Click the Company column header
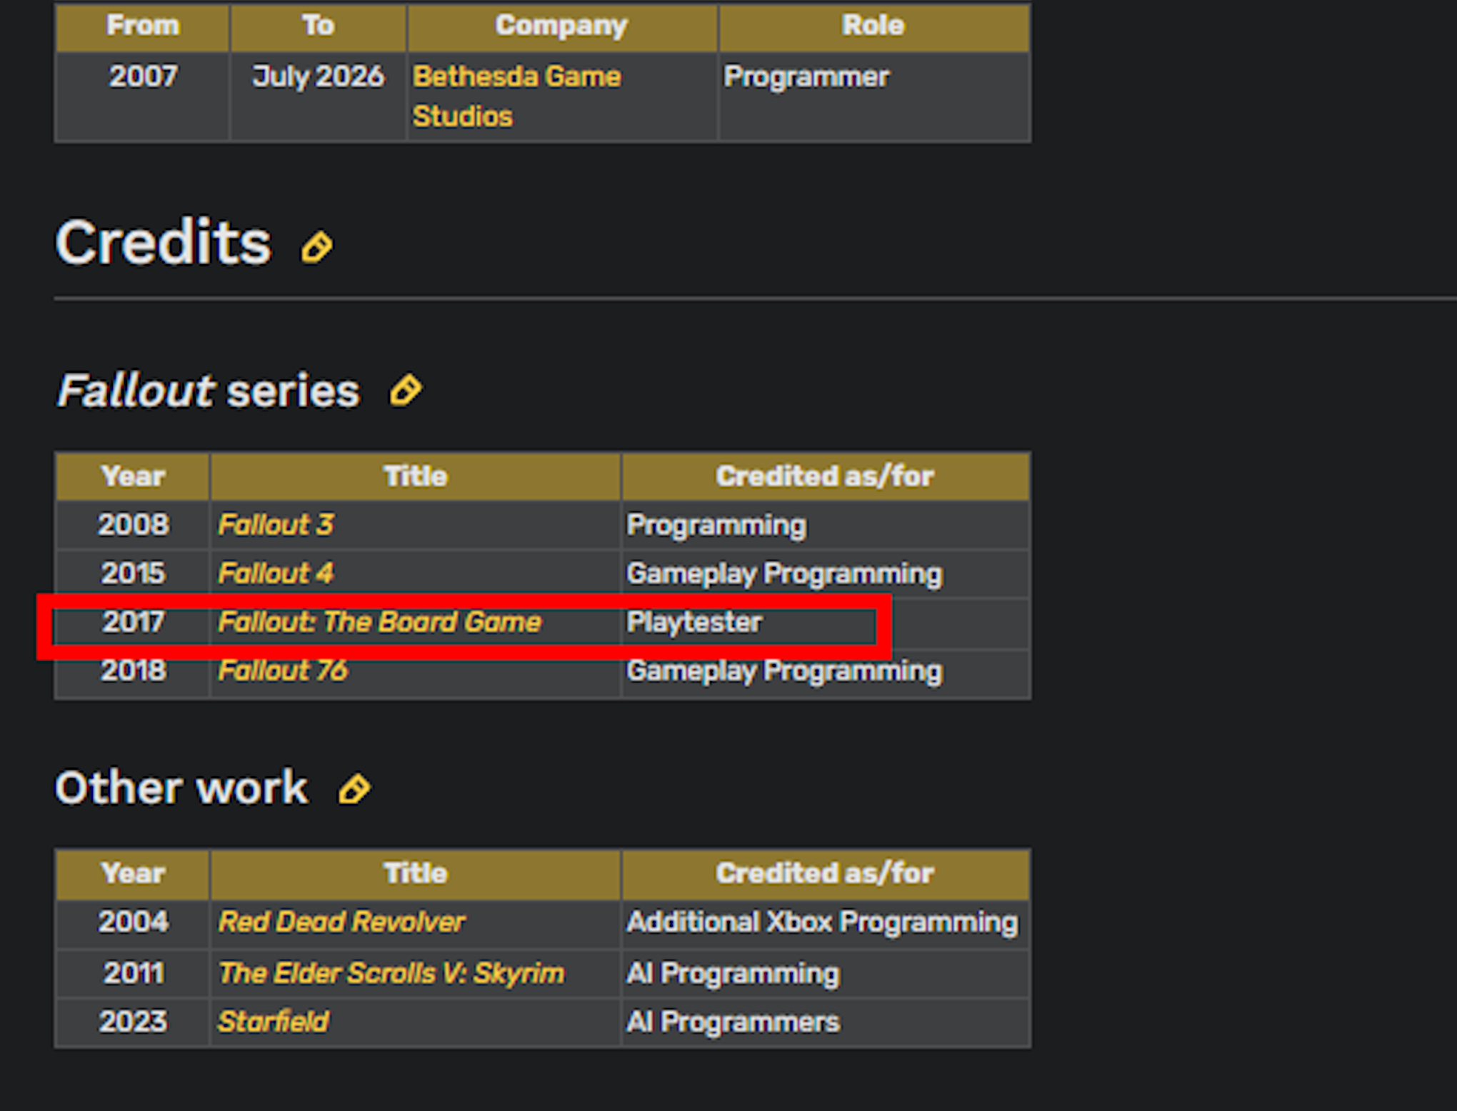Screen dimensions: 1457x1111 click(562, 26)
